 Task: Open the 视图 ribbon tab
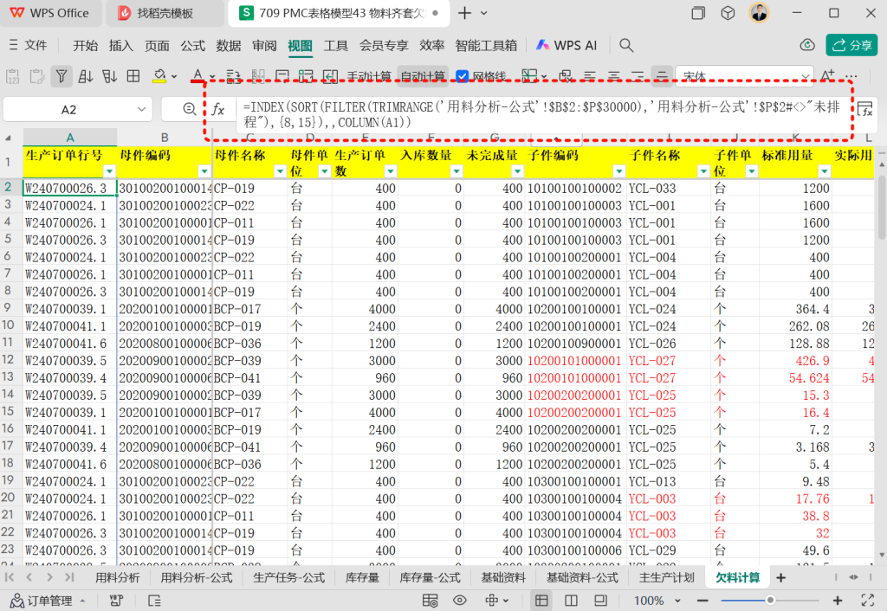coord(300,45)
